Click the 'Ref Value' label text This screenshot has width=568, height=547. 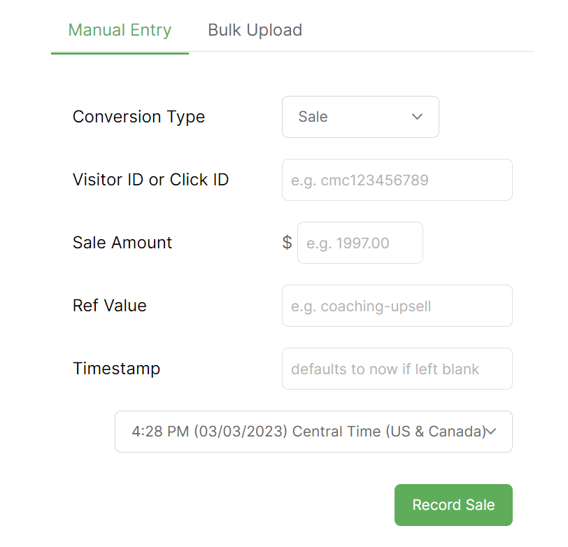coord(109,306)
